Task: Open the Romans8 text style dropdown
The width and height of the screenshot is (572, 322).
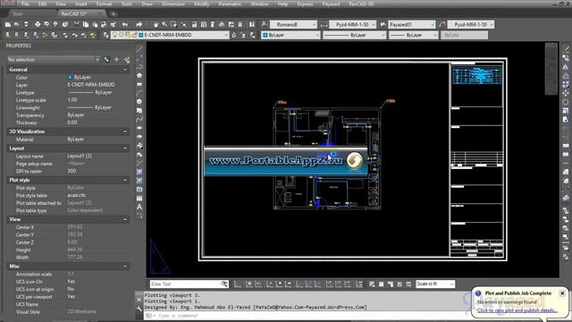Action: pos(293,24)
